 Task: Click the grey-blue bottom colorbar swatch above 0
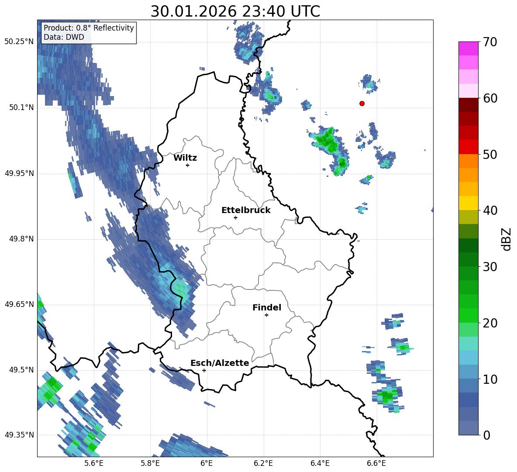[x=468, y=428]
